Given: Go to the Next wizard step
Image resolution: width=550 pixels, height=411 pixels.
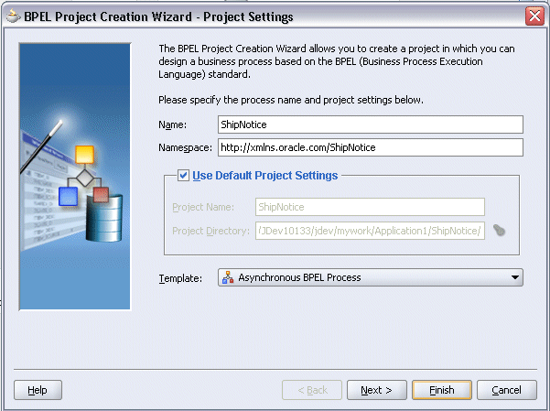Looking at the screenshot, I should 377,390.
